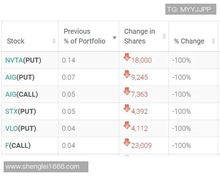This screenshot has width=220, height=176.
Task: Click the Change in Shares header text
Action: point(139,36)
